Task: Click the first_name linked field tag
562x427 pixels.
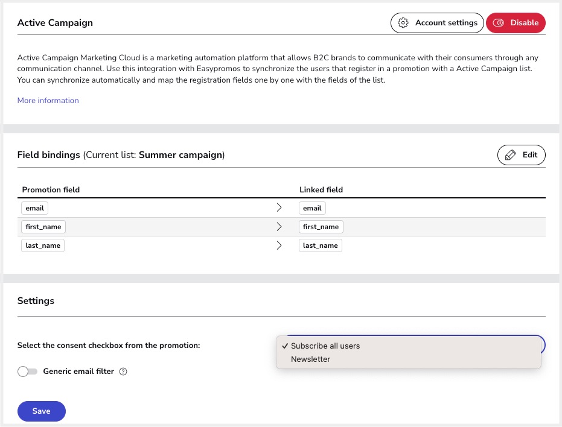Action: click(321, 227)
